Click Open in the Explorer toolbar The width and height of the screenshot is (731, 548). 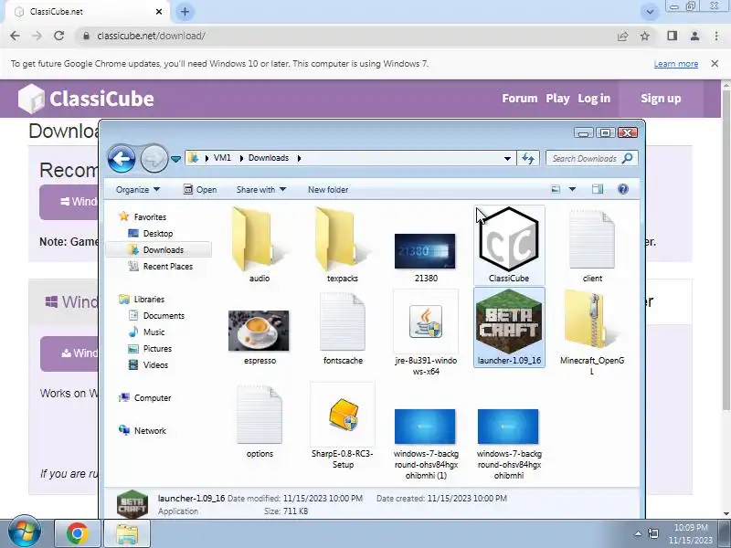click(200, 190)
